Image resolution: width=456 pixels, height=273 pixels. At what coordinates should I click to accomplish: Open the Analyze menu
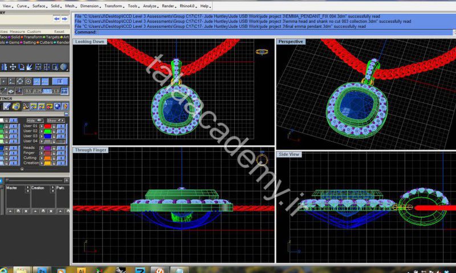(x=150, y=6)
